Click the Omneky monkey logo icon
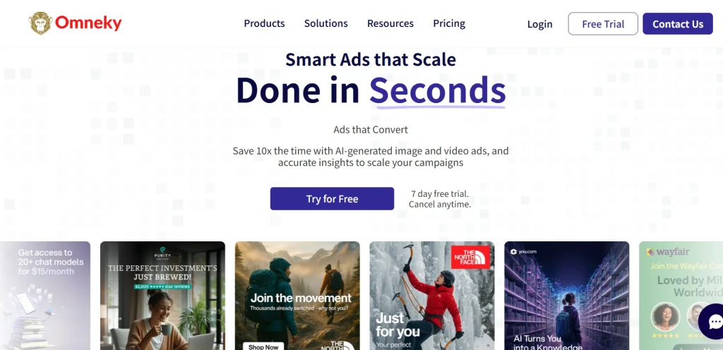Viewport: 723px width, 350px height. 40,23
